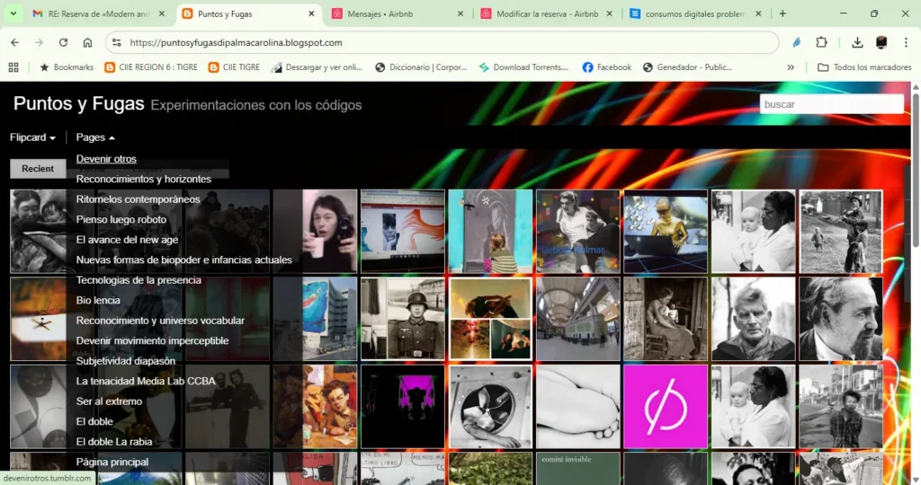Select "Pienso luego roboto" from Pages menu

[x=121, y=219]
